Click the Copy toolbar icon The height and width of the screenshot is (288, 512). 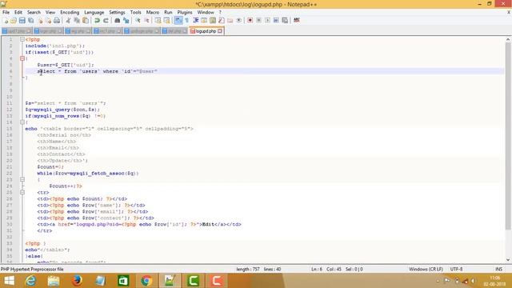[77, 20]
